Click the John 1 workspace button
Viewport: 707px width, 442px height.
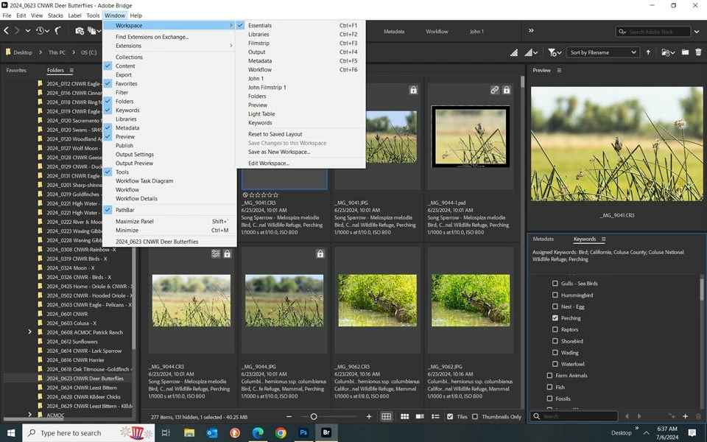tap(476, 32)
